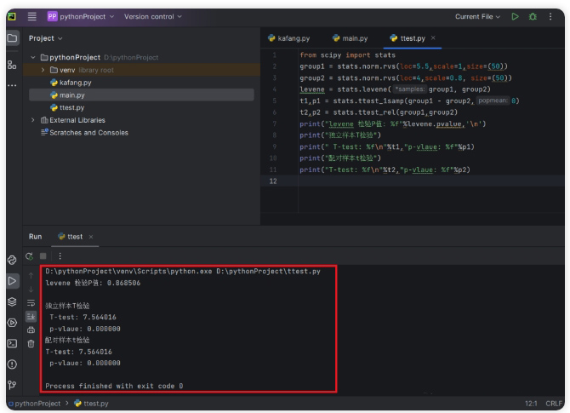The height and width of the screenshot is (413, 570).
Task: Toggle the Project tool window folder icon
Action: (12, 38)
